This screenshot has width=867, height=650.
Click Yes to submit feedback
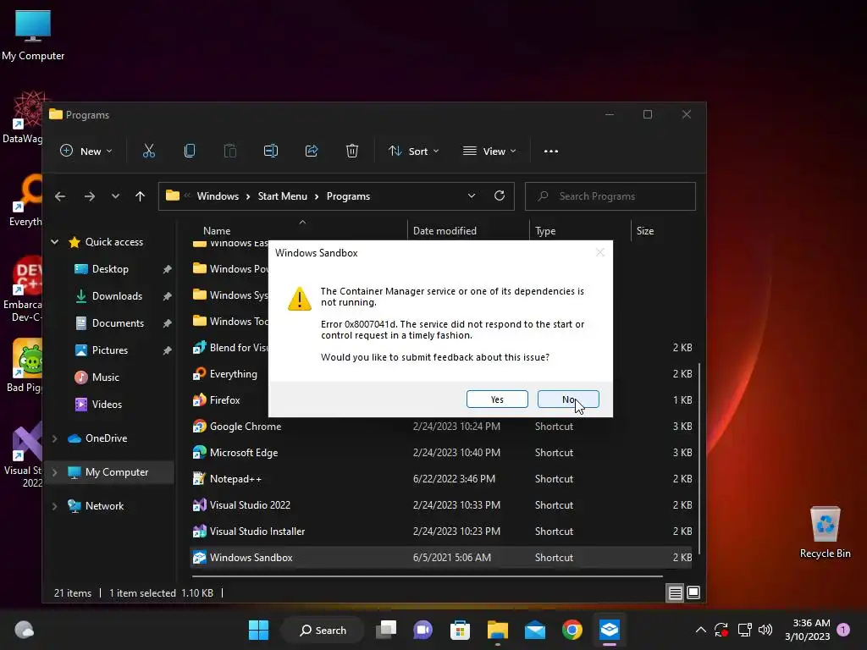pyautogui.click(x=497, y=399)
